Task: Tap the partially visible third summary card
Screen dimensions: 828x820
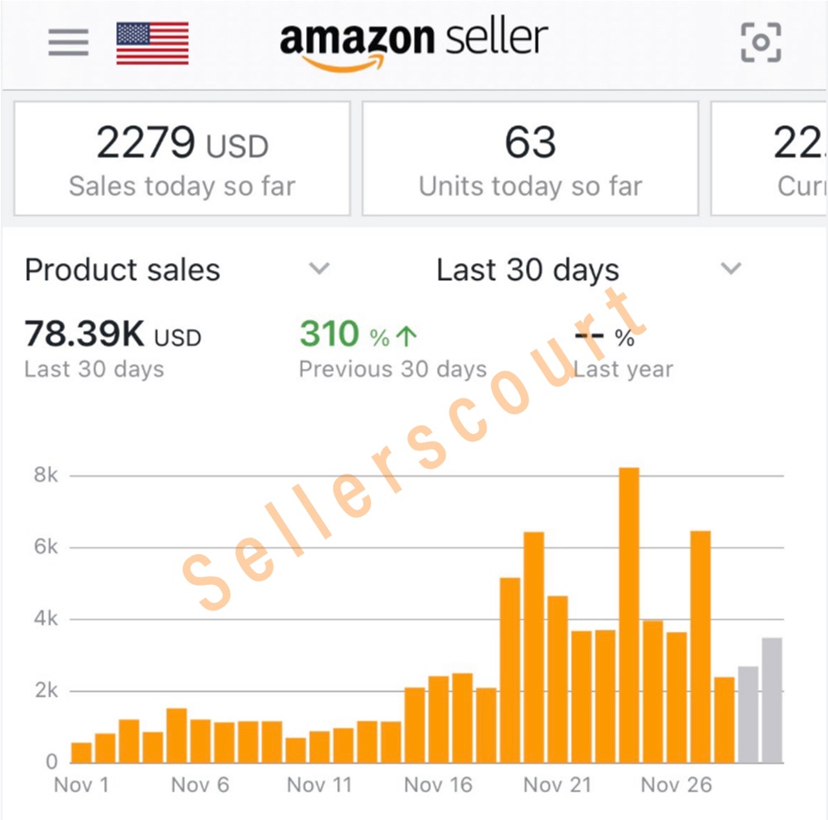Action: pos(770,159)
